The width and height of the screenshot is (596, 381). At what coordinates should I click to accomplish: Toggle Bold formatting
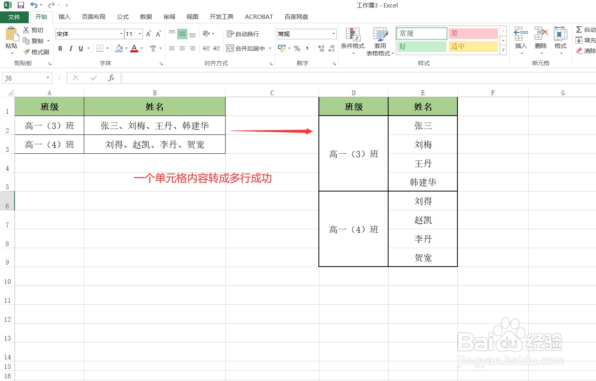tap(60, 48)
